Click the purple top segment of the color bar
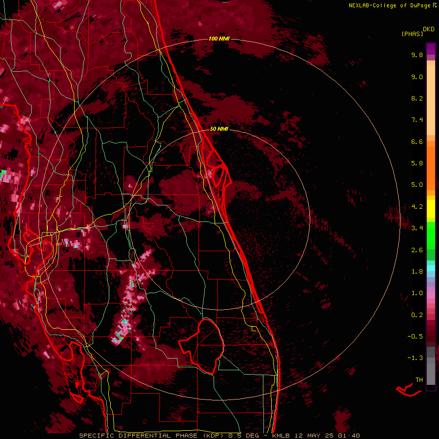The image size is (439, 439). click(x=431, y=49)
